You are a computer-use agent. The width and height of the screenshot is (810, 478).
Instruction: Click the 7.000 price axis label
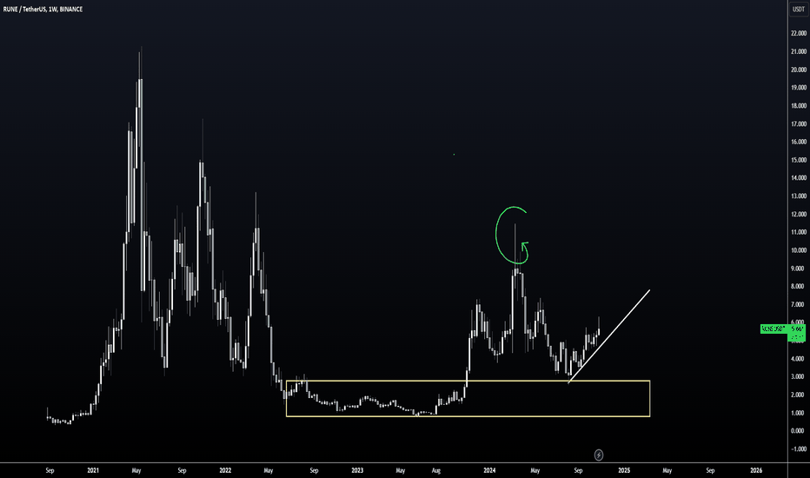point(800,304)
